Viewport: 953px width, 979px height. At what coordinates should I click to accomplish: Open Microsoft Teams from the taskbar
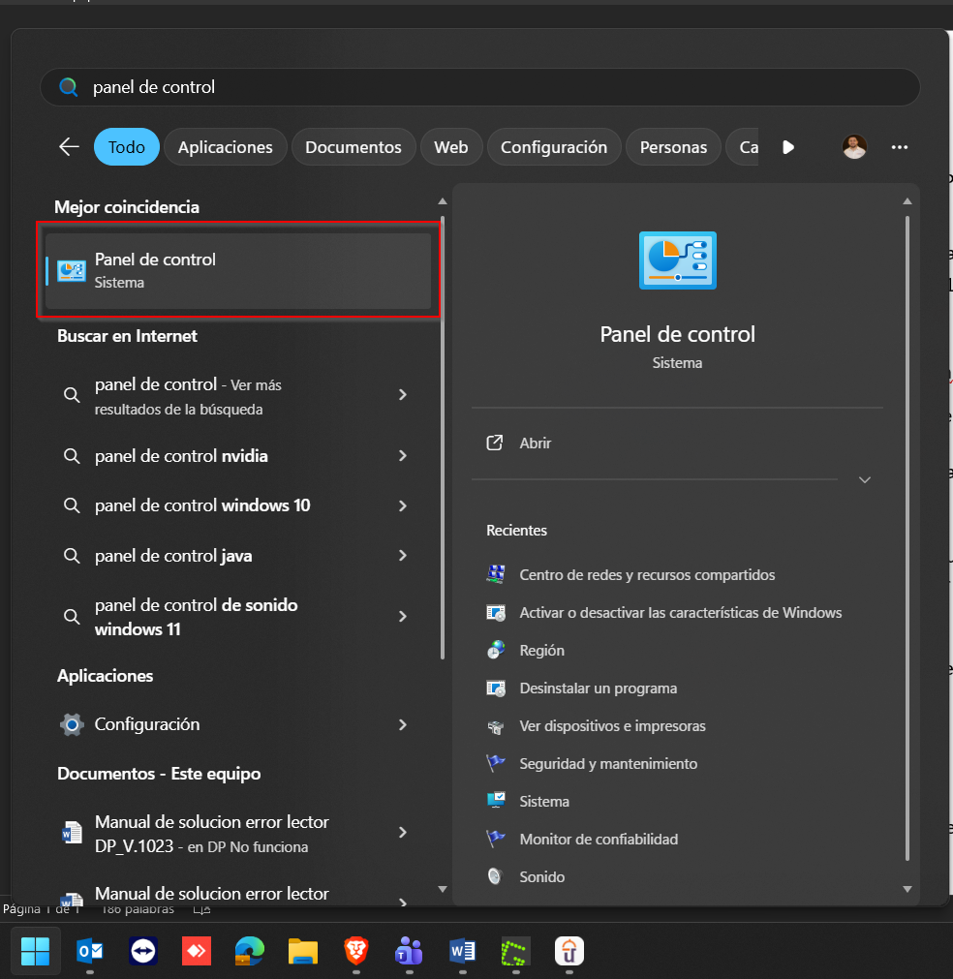point(409,952)
